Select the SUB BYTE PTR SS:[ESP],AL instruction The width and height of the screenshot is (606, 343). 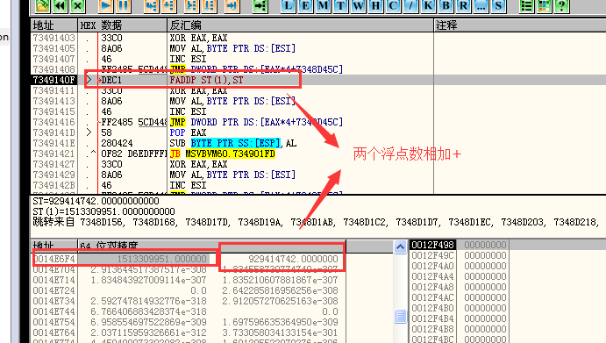(233, 143)
